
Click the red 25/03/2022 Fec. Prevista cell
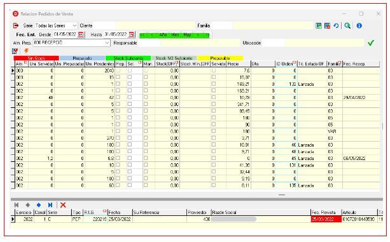coord(326,219)
